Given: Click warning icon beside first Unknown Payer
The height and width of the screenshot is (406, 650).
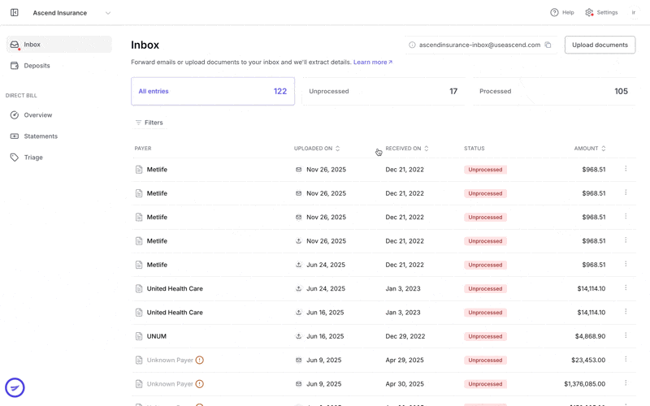Looking at the screenshot, I should pos(199,360).
